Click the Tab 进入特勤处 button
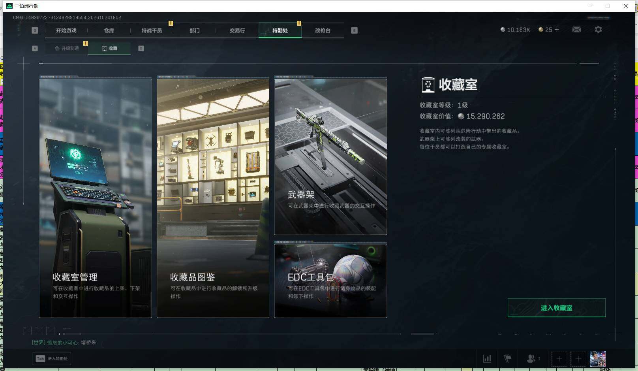This screenshot has width=638, height=371. (52, 359)
